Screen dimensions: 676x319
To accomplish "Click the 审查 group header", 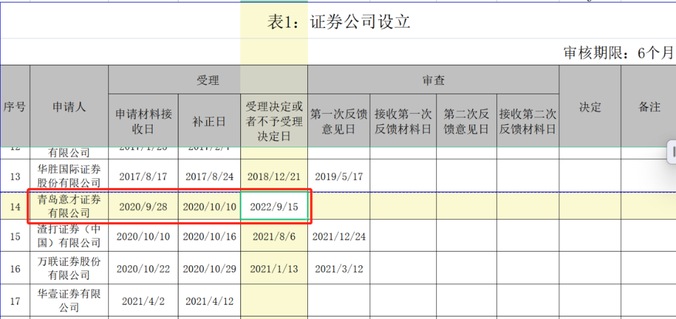I will click(433, 80).
